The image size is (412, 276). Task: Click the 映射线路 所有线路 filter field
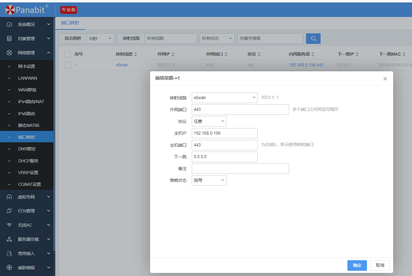pyautogui.click(x=171, y=39)
